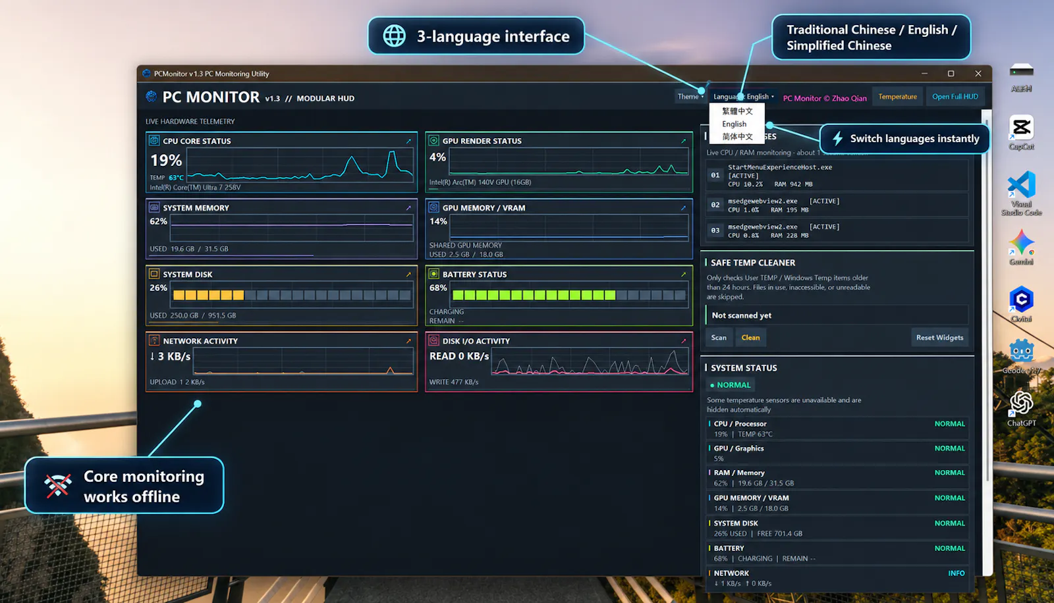This screenshot has width=1054, height=603.
Task: Click the Reset Widgets button
Action: point(939,338)
